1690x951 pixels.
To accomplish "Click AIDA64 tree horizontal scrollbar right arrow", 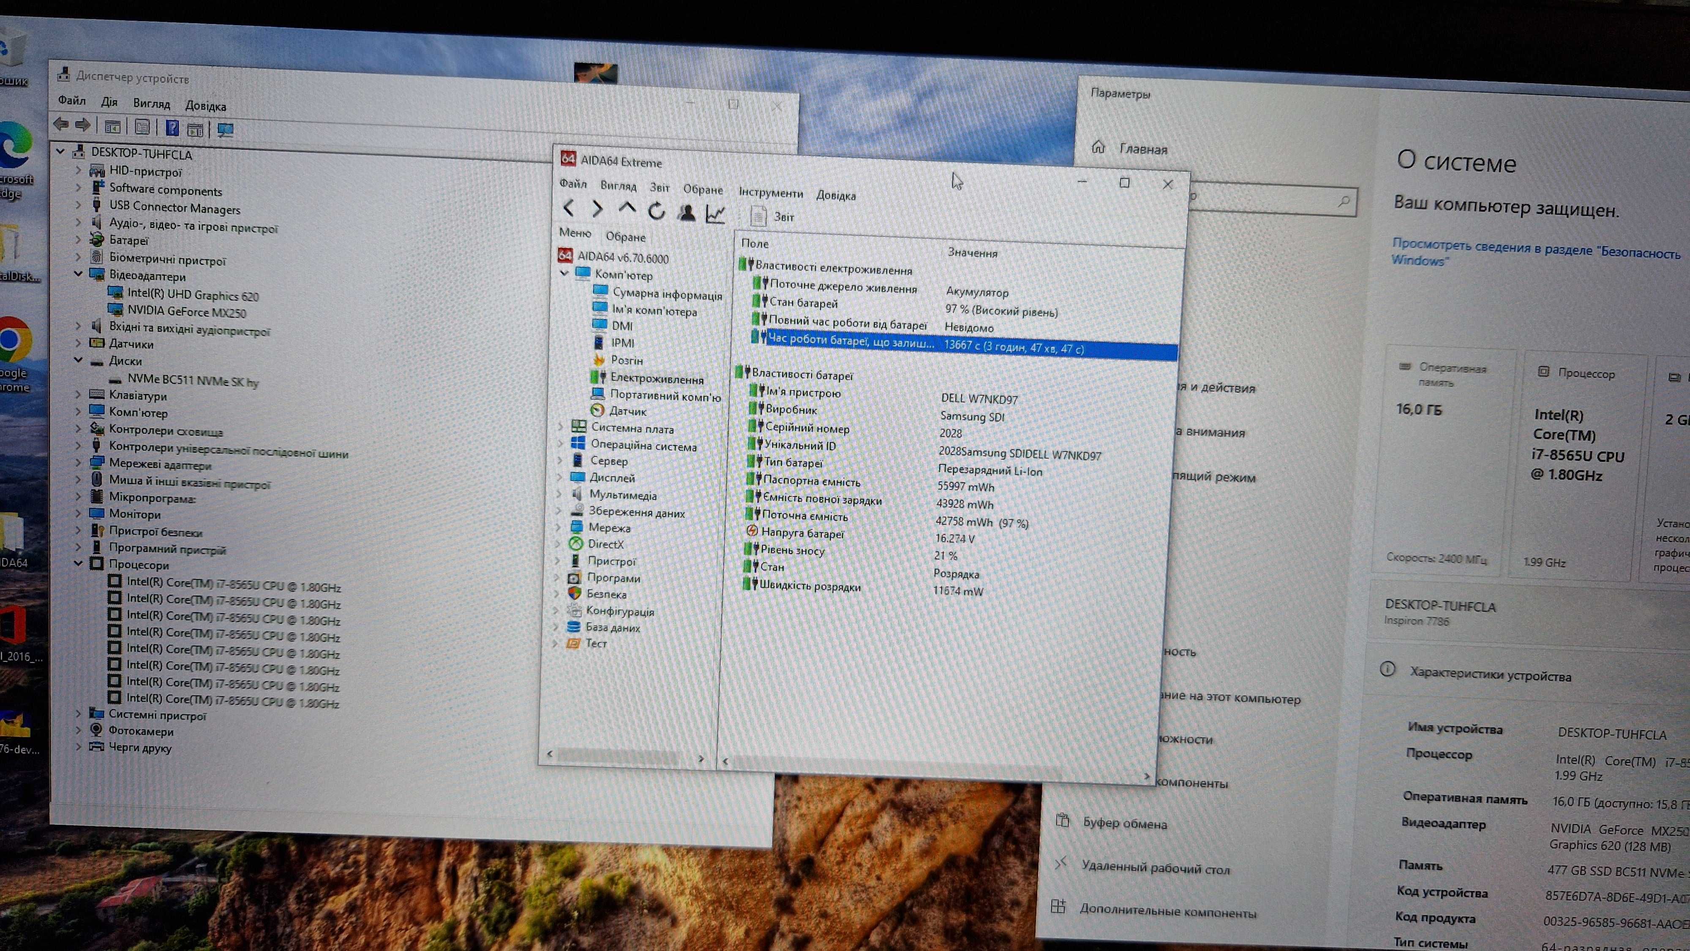I will coord(701,758).
